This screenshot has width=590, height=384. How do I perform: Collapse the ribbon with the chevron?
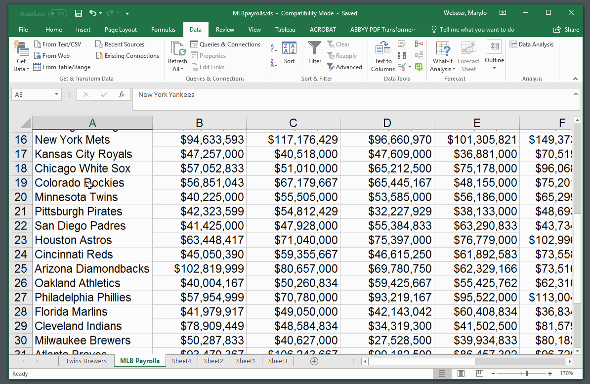tap(575, 79)
